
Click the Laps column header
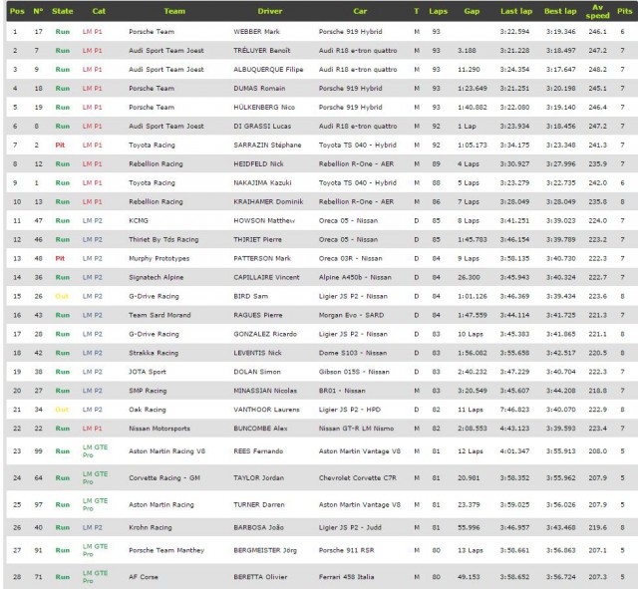[x=439, y=11]
